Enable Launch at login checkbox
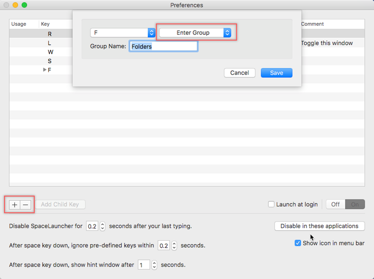 (271, 204)
